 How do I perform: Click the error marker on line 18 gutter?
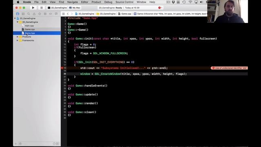tap(62, 68)
